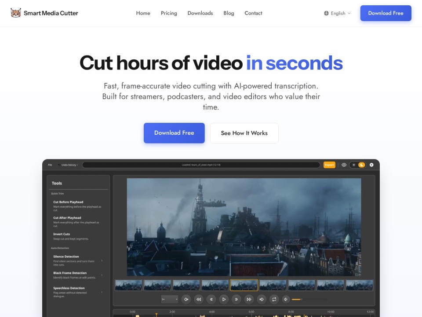This screenshot has width=422, height=317.
Task: Select the orange-highlighted filmstrip thumbnail
Action: 244,285
